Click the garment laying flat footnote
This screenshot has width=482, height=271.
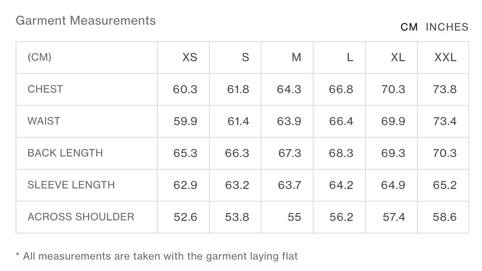click(x=157, y=256)
